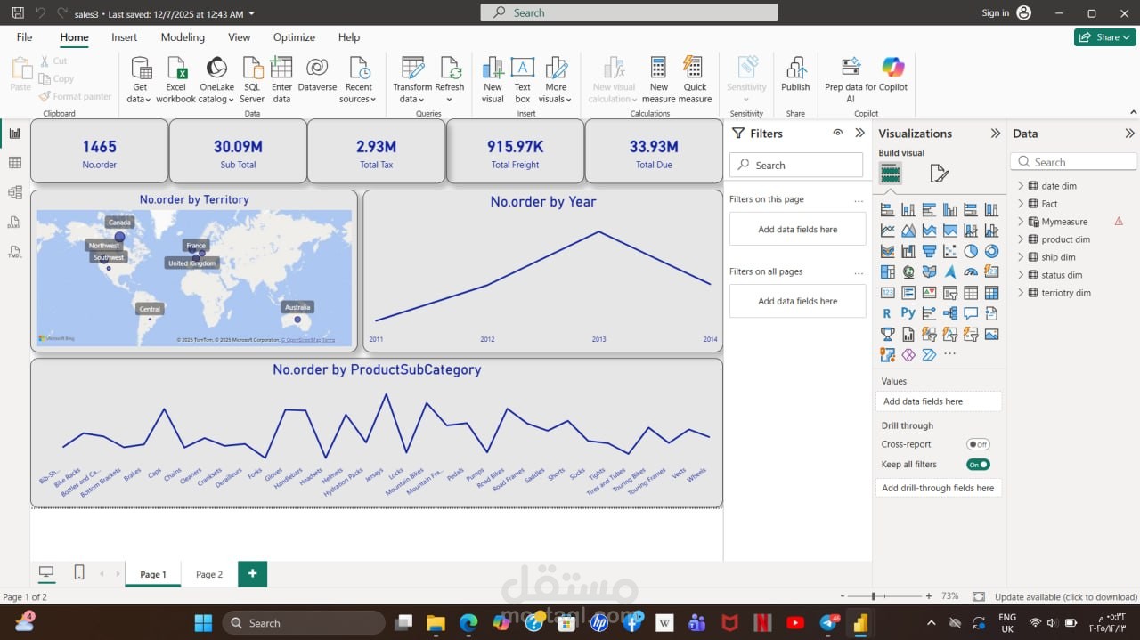This screenshot has width=1140, height=640.
Task: Expand the Fact table in Data pane
Action: pos(1021,203)
